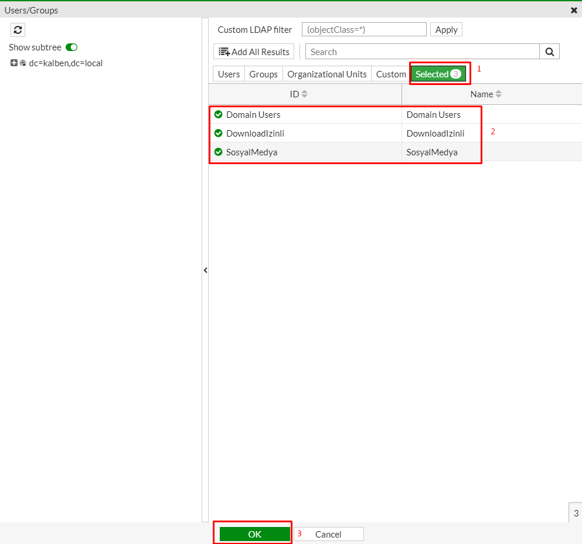Screen dimensions: 582x544
Task: Sort by the Name column arrows
Action: pyautogui.click(x=499, y=94)
